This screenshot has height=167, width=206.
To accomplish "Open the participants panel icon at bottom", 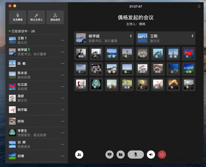I will coord(79,155).
